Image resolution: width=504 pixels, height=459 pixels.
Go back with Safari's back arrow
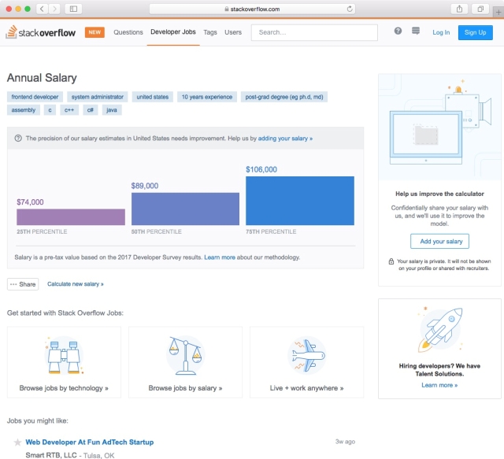click(x=42, y=9)
